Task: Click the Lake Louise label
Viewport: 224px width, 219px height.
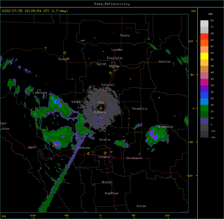Action: [x=5, y=126]
